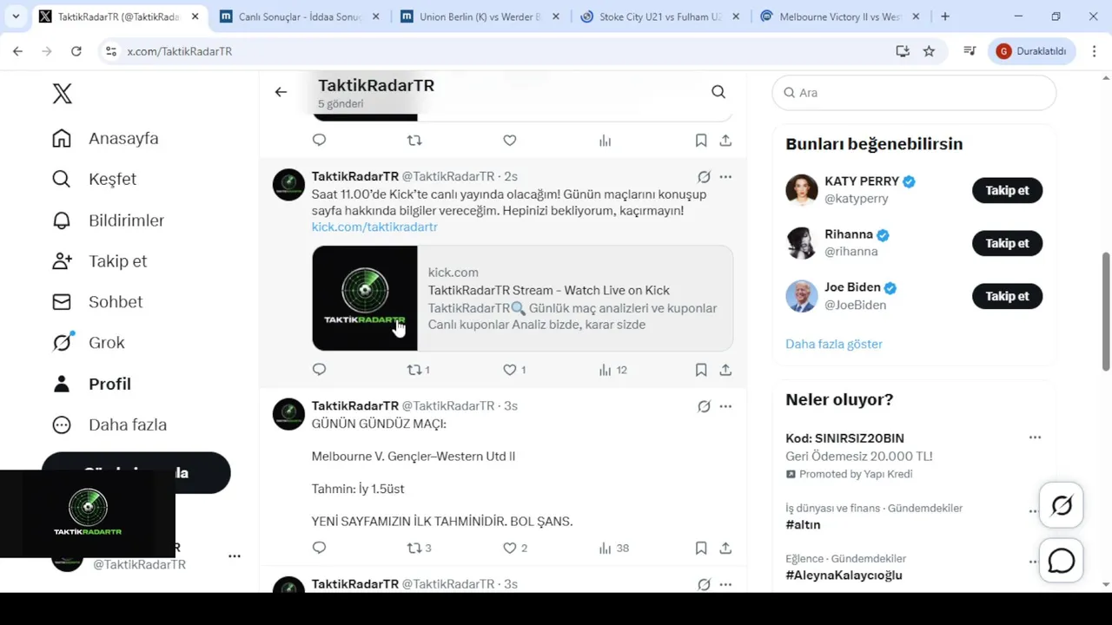Image resolution: width=1112 pixels, height=625 pixels.
Task: Click the search icon in the profile header
Action: (x=718, y=92)
